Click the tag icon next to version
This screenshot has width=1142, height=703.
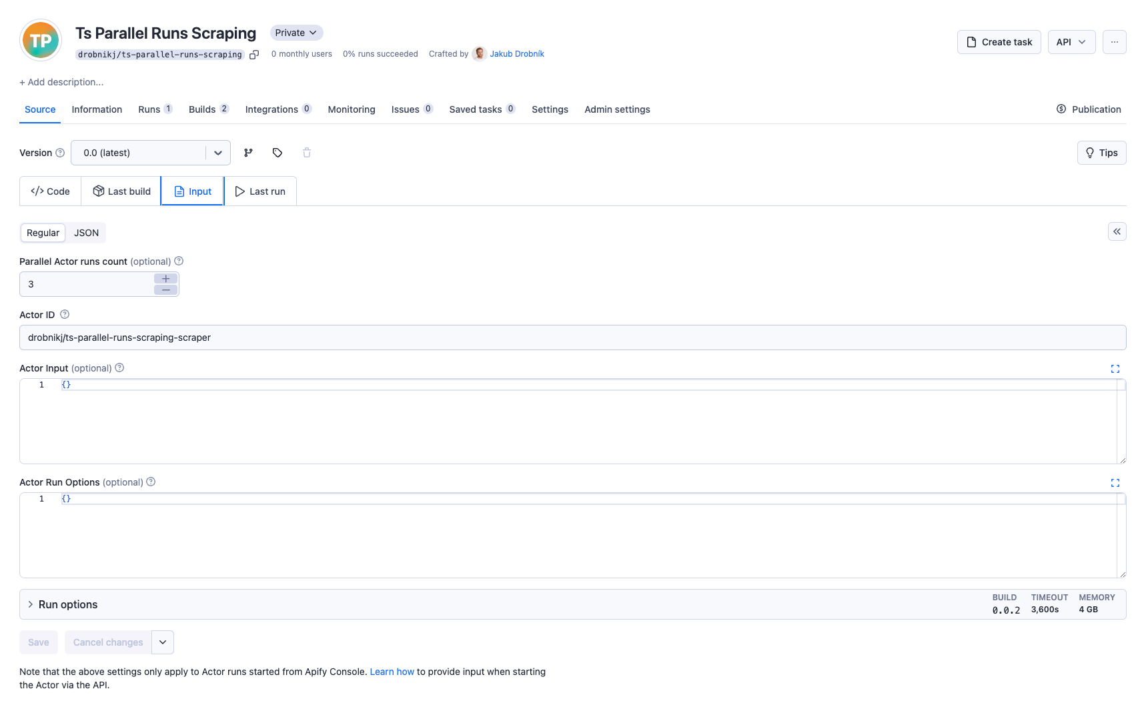point(277,153)
